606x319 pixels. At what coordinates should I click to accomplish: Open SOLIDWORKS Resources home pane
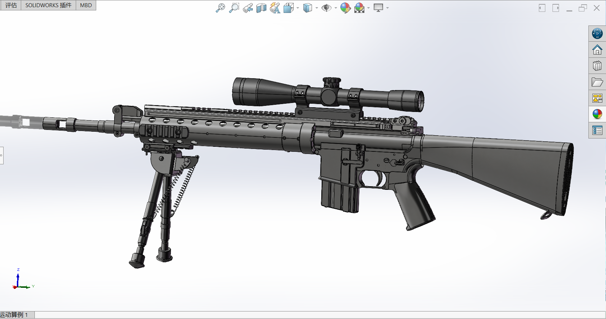597,50
